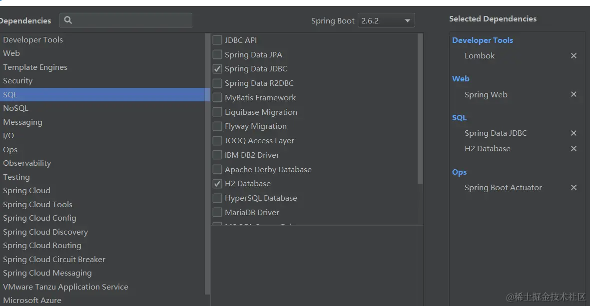The height and width of the screenshot is (306, 590).
Task: Tick the Spring Data JPA checkbox
Action: click(217, 55)
